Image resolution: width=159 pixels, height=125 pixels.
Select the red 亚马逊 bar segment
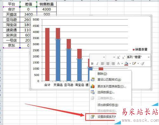pos(69,44)
